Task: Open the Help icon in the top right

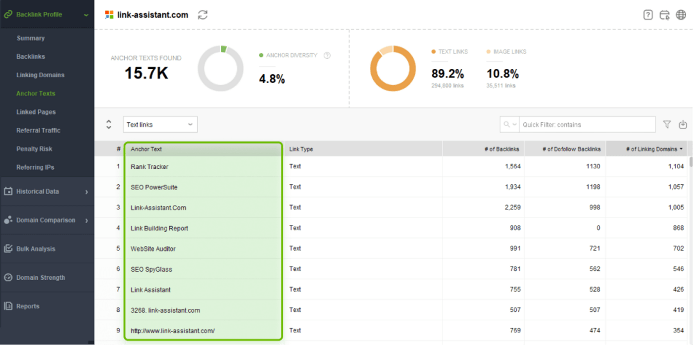Action: click(x=647, y=15)
